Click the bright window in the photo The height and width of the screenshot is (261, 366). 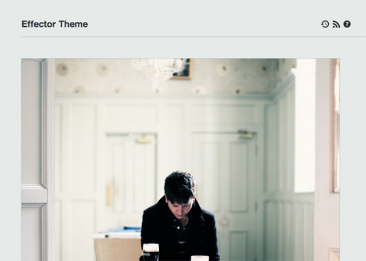click(x=305, y=126)
